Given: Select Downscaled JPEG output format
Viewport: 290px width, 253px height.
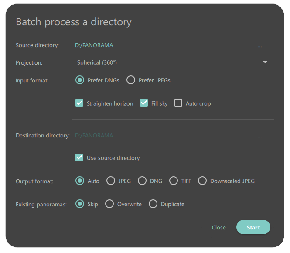Looking at the screenshot, I should tap(202, 181).
